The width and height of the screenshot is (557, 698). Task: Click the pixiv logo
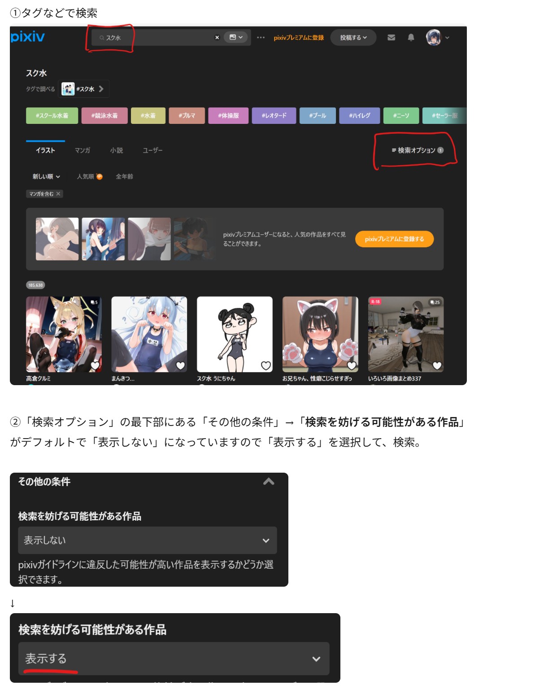click(27, 37)
